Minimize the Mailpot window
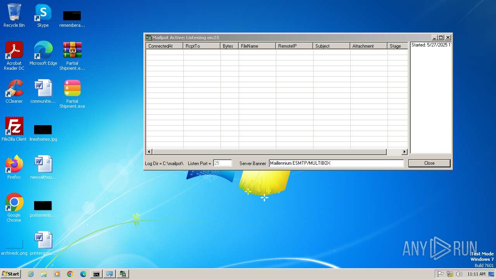This screenshot has width=496, height=279. (x=435, y=38)
